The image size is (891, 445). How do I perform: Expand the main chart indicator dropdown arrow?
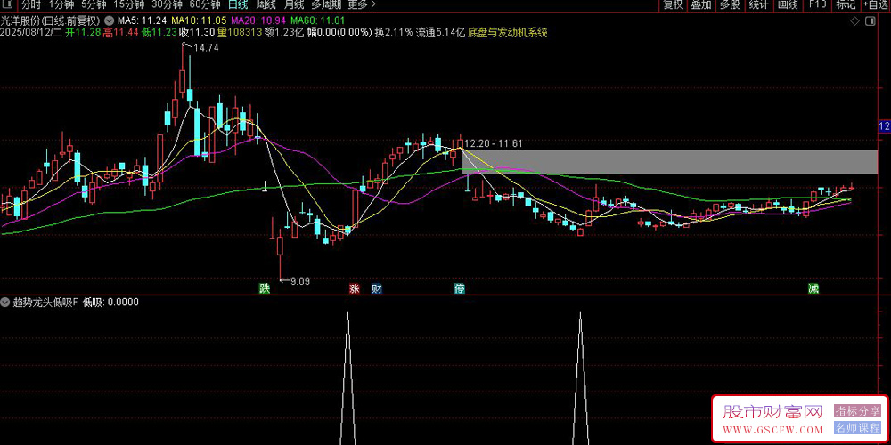tap(109, 21)
